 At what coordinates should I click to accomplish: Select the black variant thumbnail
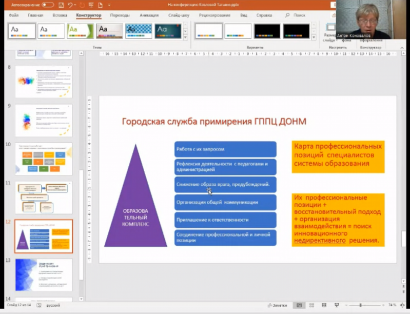(x=267, y=31)
